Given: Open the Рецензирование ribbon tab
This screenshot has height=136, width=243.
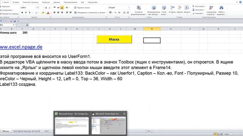Looking at the screenshot, I should (x=70, y=2).
